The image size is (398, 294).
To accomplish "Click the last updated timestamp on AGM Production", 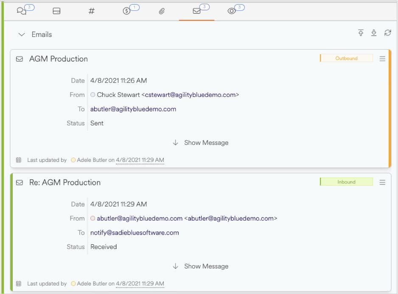I will tap(140, 160).
